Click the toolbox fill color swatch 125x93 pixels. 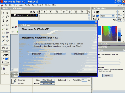pyautogui.click(x=7, y=59)
